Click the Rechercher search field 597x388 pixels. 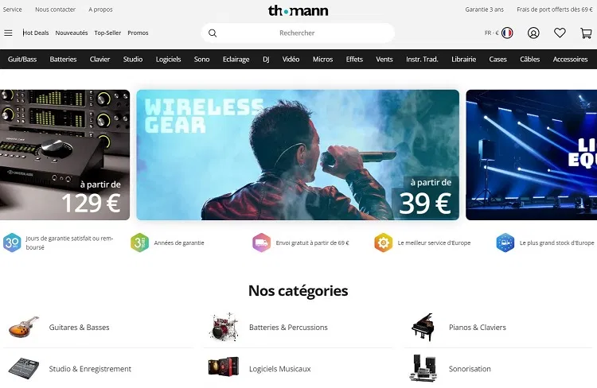pos(298,33)
